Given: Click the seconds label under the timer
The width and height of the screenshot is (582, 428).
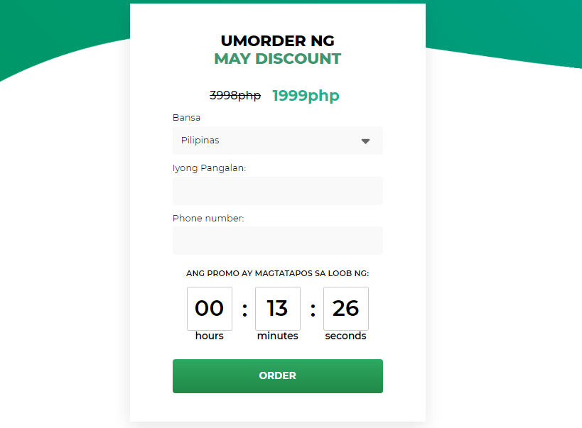Looking at the screenshot, I should [x=345, y=336].
